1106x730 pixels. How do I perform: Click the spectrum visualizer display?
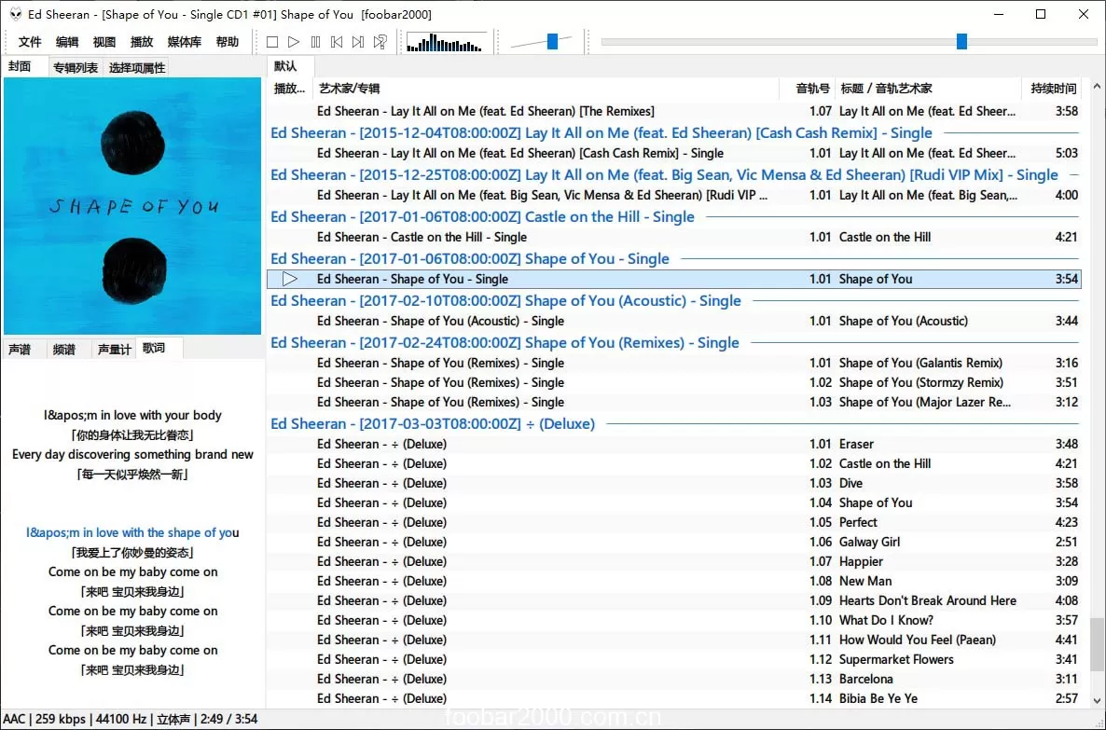tap(446, 42)
